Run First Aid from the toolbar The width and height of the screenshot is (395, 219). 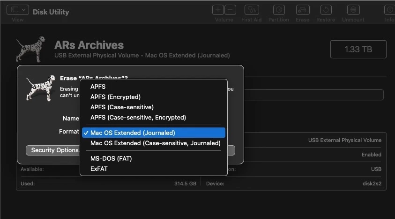click(x=252, y=10)
